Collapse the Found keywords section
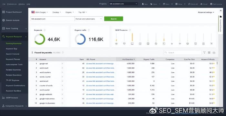The height and width of the screenshot is (116, 226). (x=32, y=53)
